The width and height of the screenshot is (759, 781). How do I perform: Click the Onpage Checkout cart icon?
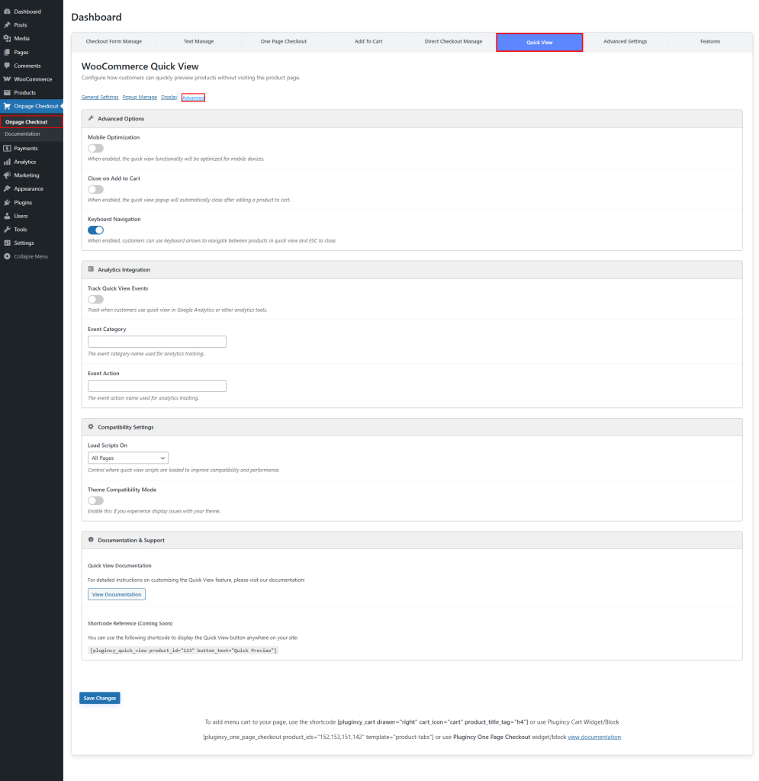click(7, 106)
